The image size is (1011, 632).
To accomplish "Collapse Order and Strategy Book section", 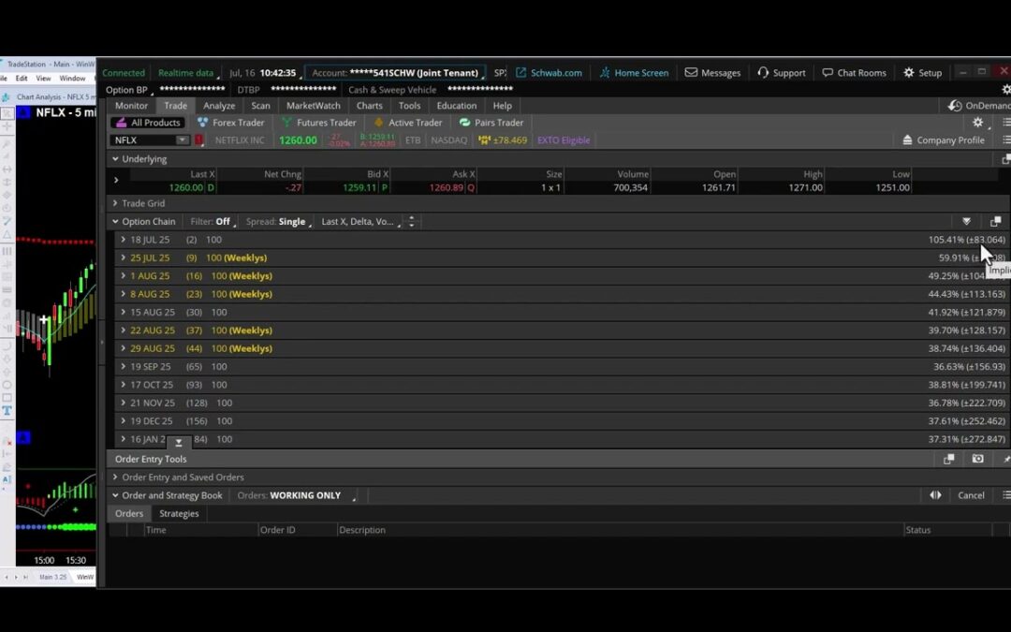I will tap(115, 495).
